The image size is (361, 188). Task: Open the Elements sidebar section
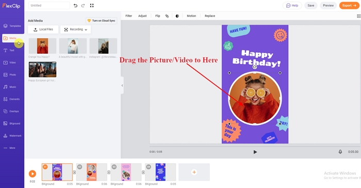[11, 99]
